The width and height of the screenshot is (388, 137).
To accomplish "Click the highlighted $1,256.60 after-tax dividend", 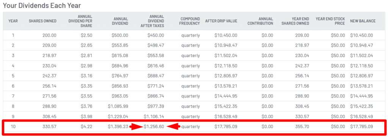I will pos(154,127).
